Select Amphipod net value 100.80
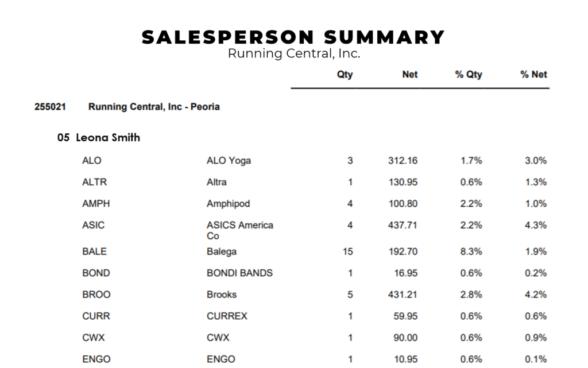The image size is (588, 368). click(403, 203)
